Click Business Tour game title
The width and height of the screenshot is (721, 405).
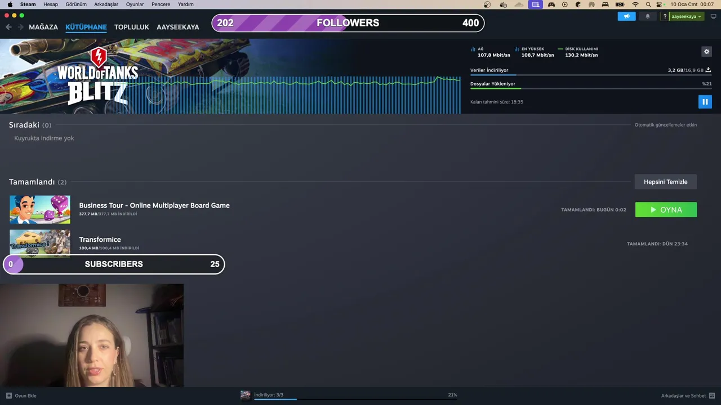[x=154, y=205]
